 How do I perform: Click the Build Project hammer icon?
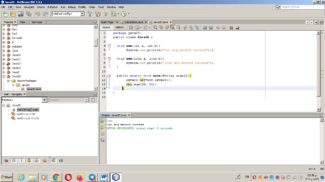90,14
